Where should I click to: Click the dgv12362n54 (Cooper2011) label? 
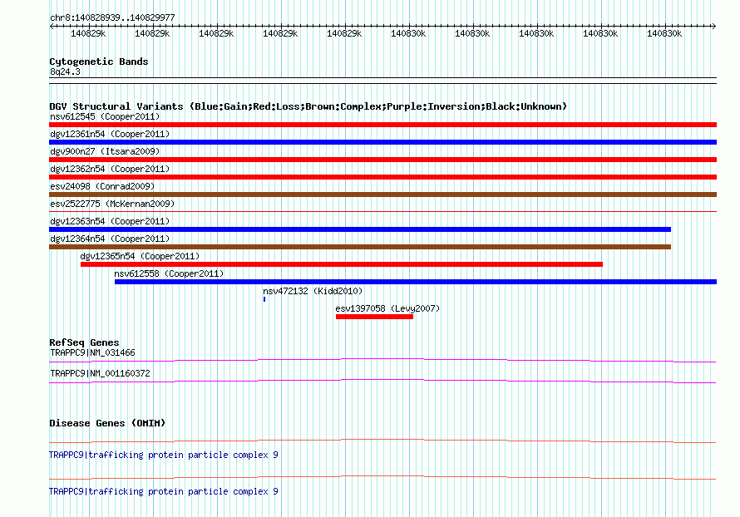tap(110, 169)
